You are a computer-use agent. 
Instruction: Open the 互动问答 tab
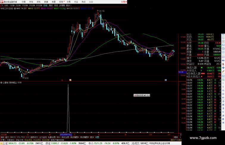tap(46, 140)
